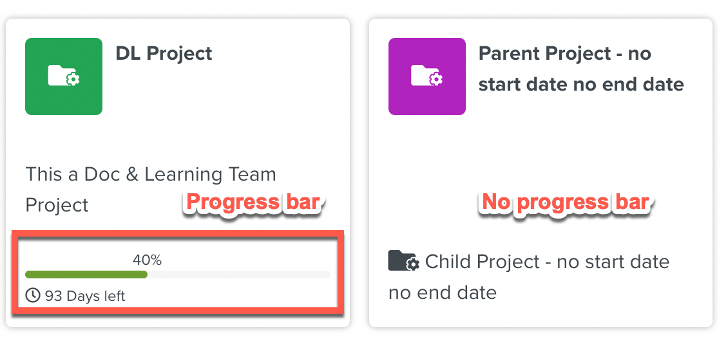The image size is (728, 351).
Task: Click the 40% progress percentage label
Action: coord(147,260)
